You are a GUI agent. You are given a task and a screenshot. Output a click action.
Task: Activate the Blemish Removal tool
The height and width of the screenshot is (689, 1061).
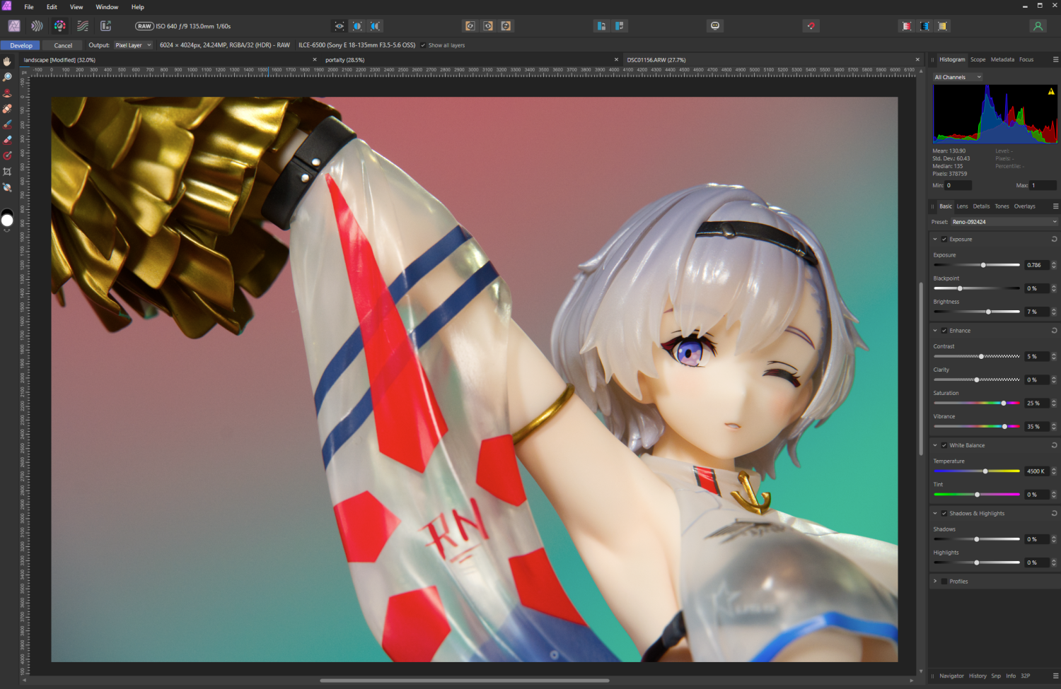(7, 108)
